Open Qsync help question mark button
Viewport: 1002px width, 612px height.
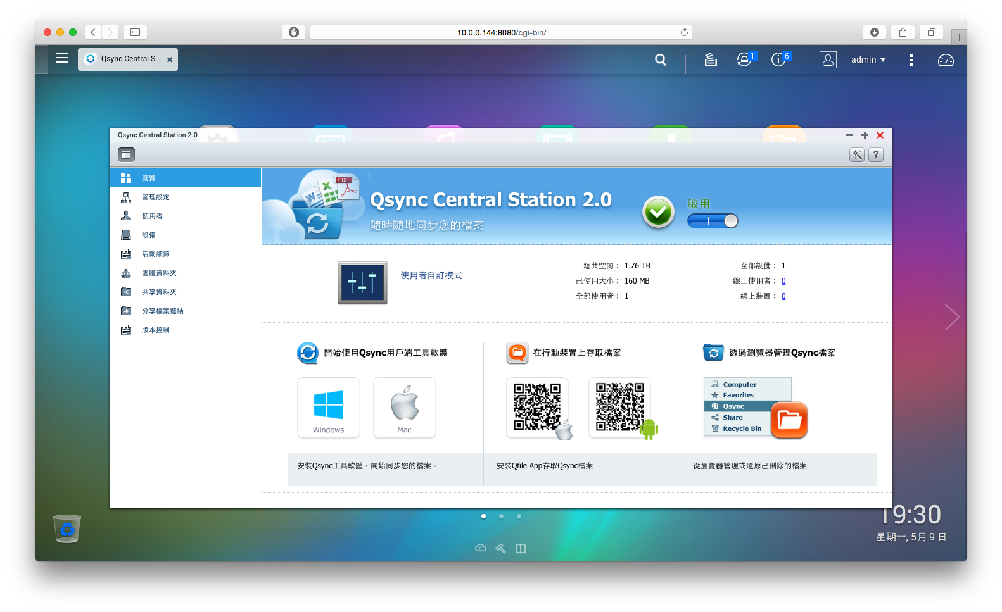click(x=876, y=154)
